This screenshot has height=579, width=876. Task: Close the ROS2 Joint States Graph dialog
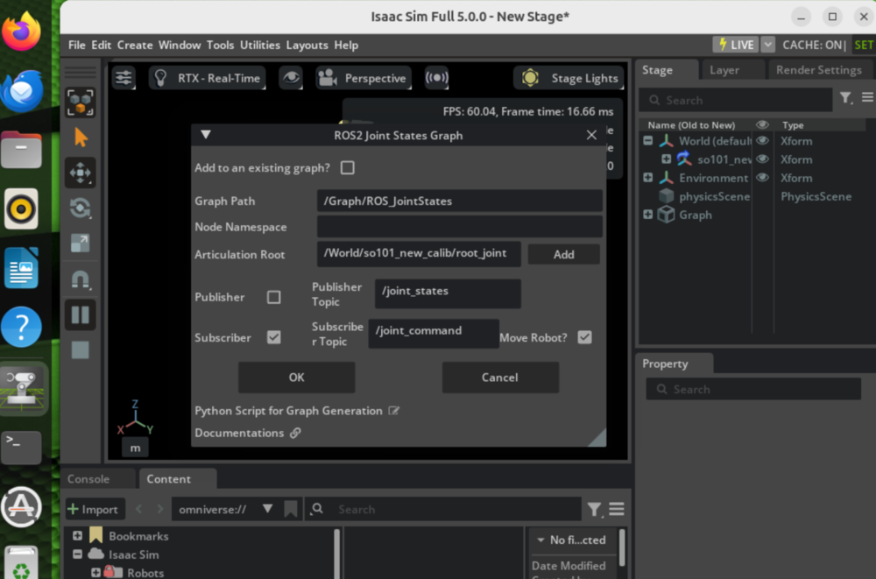click(x=591, y=135)
